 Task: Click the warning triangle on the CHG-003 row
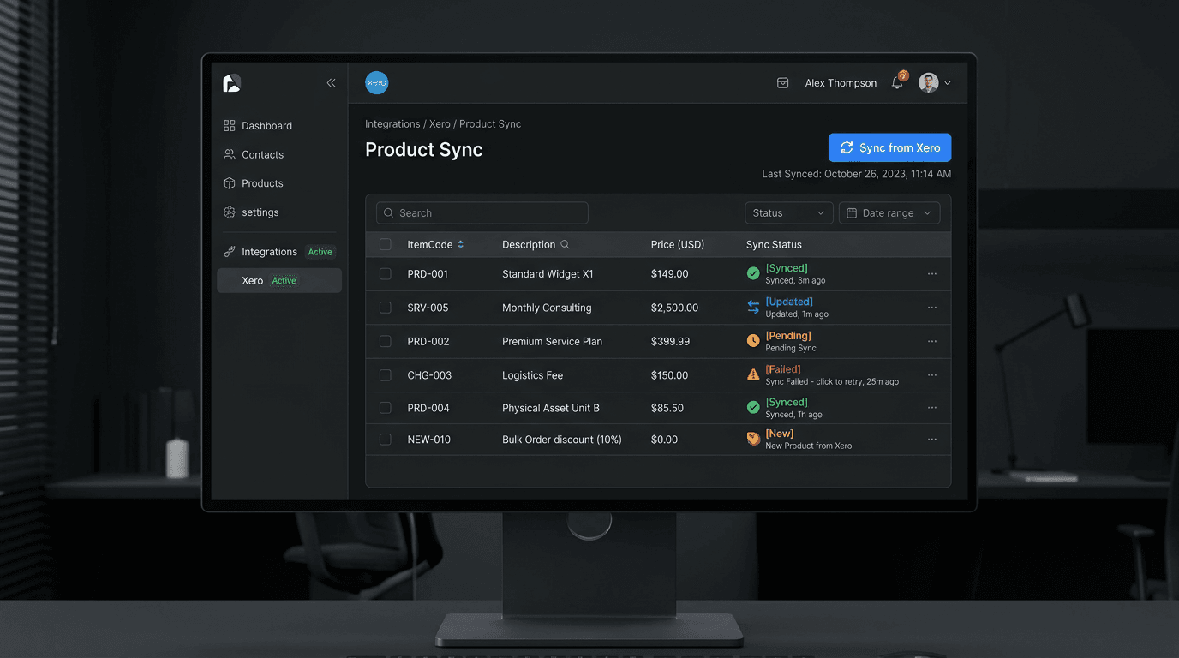pos(752,374)
